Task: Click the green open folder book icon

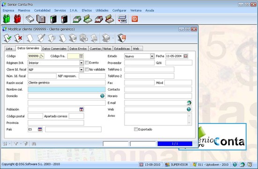Action: tap(88, 19)
